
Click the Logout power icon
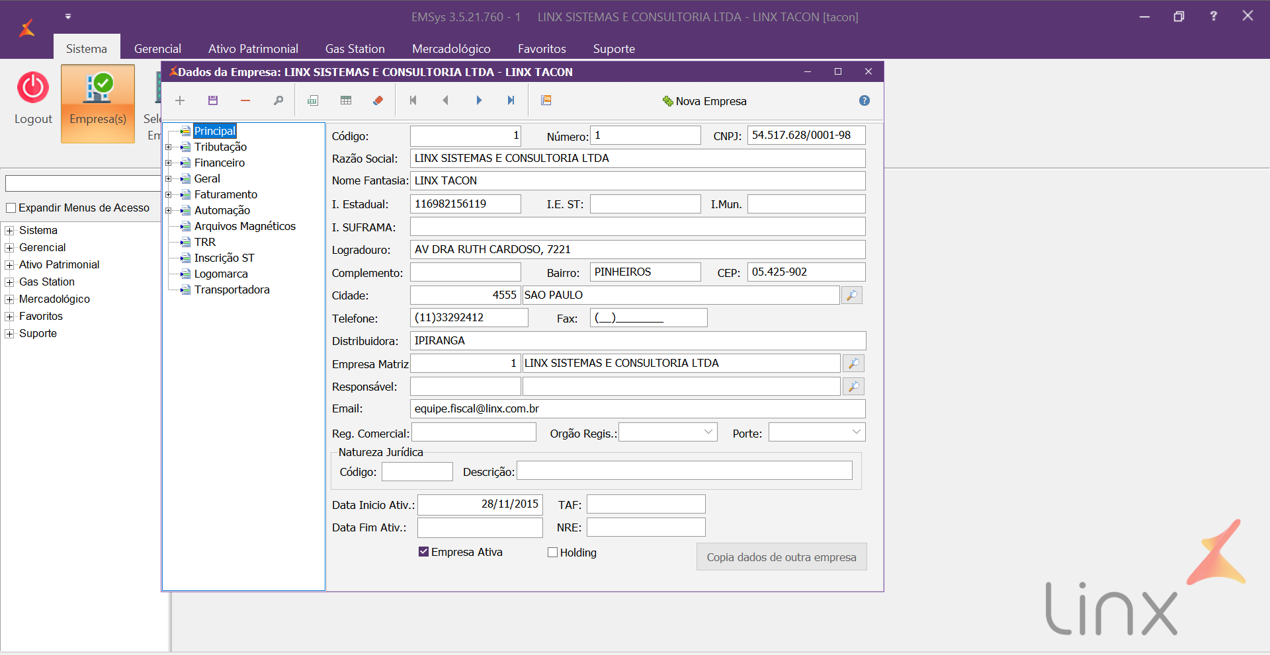pos(33,88)
